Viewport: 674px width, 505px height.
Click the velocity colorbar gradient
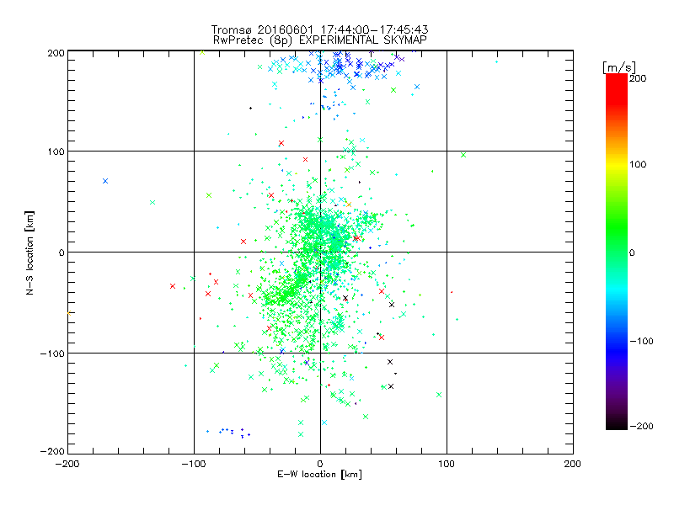[617, 252]
